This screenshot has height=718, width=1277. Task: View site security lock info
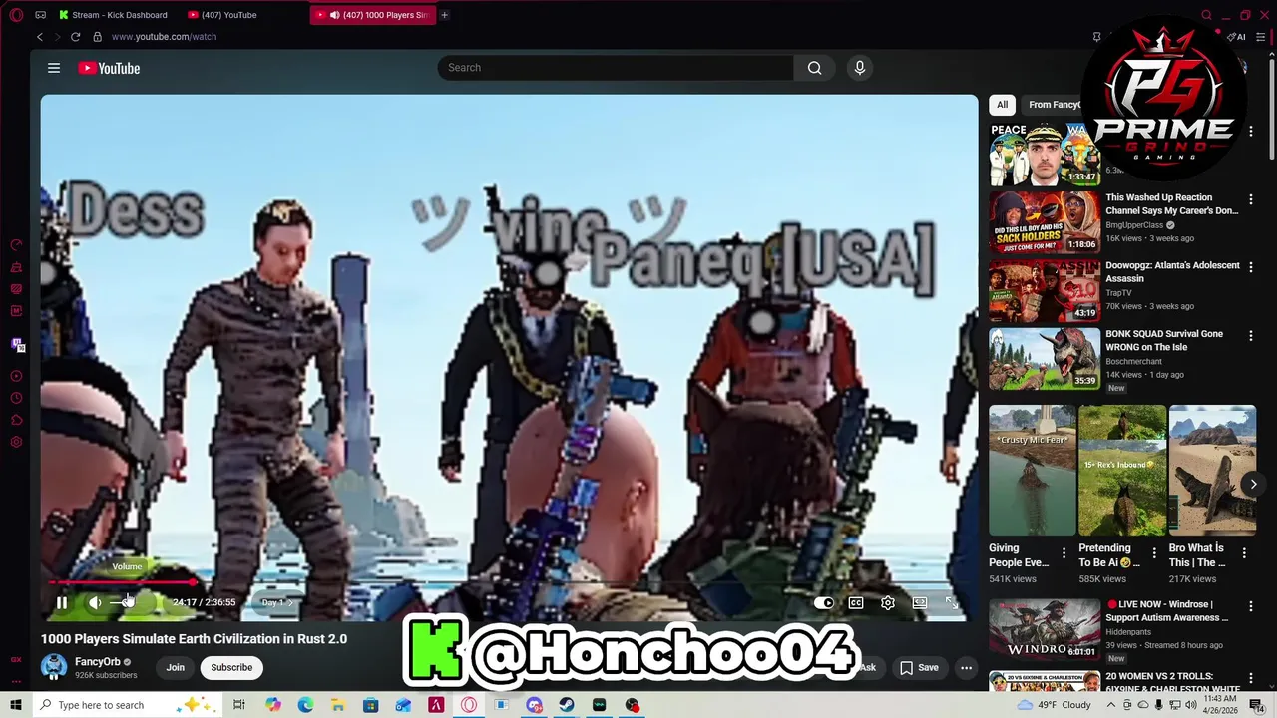tap(97, 37)
